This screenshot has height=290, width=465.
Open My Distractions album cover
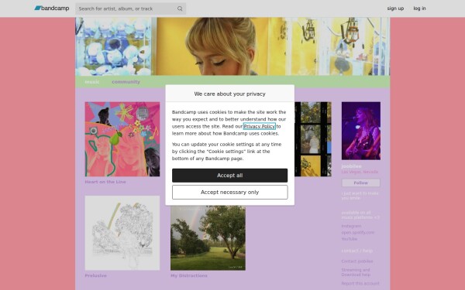pyautogui.click(x=208, y=238)
